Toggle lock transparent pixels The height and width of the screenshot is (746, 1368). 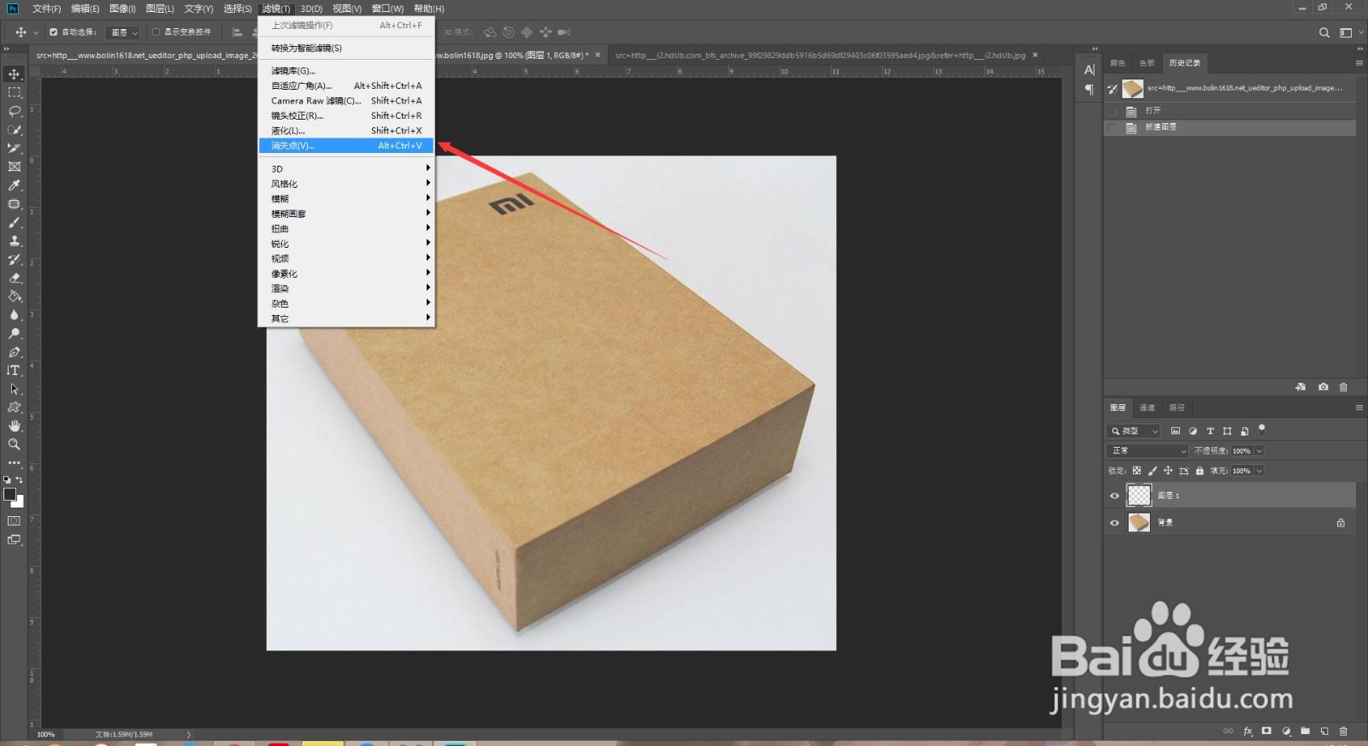point(1136,471)
